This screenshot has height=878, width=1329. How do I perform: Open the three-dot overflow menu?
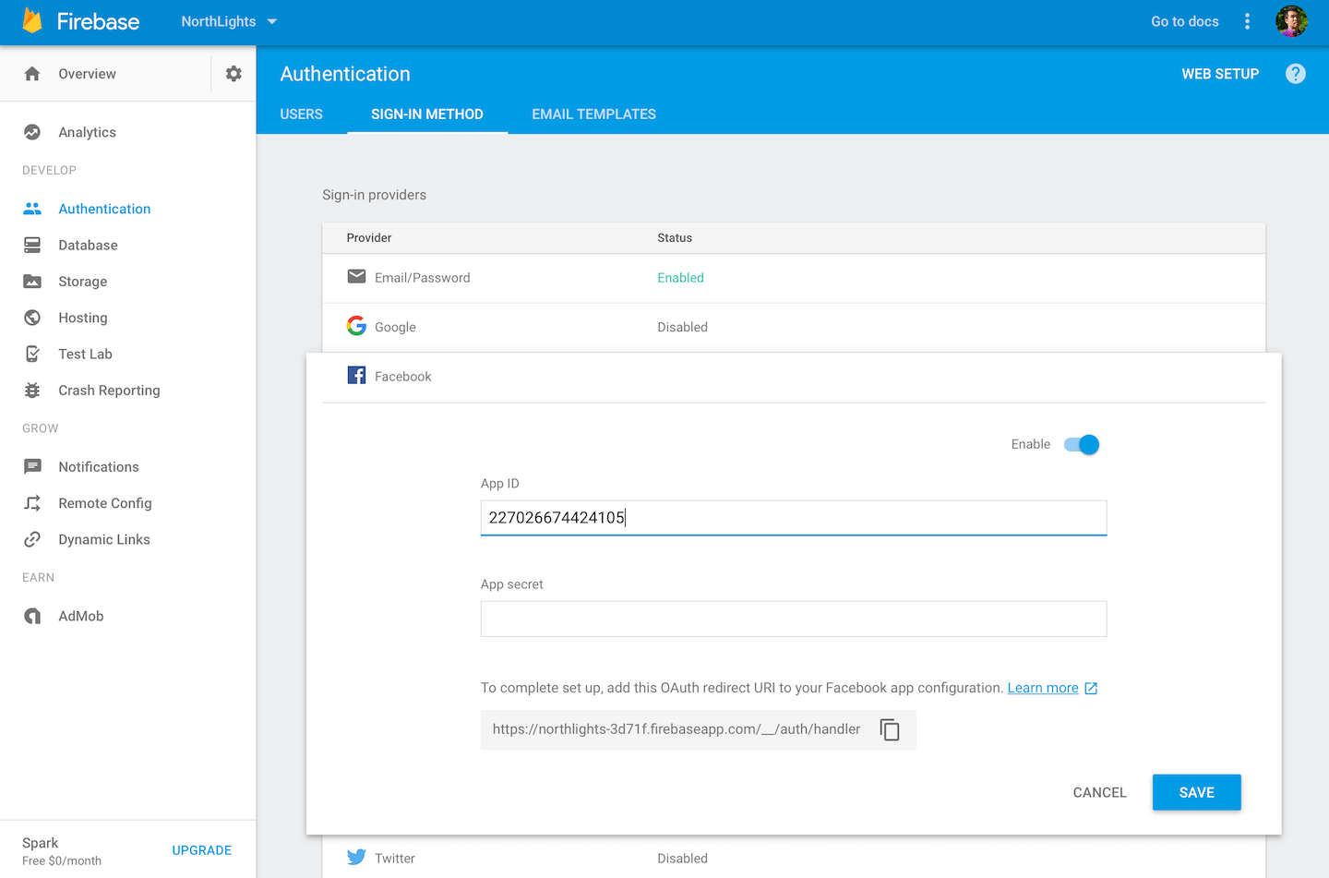click(x=1247, y=21)
